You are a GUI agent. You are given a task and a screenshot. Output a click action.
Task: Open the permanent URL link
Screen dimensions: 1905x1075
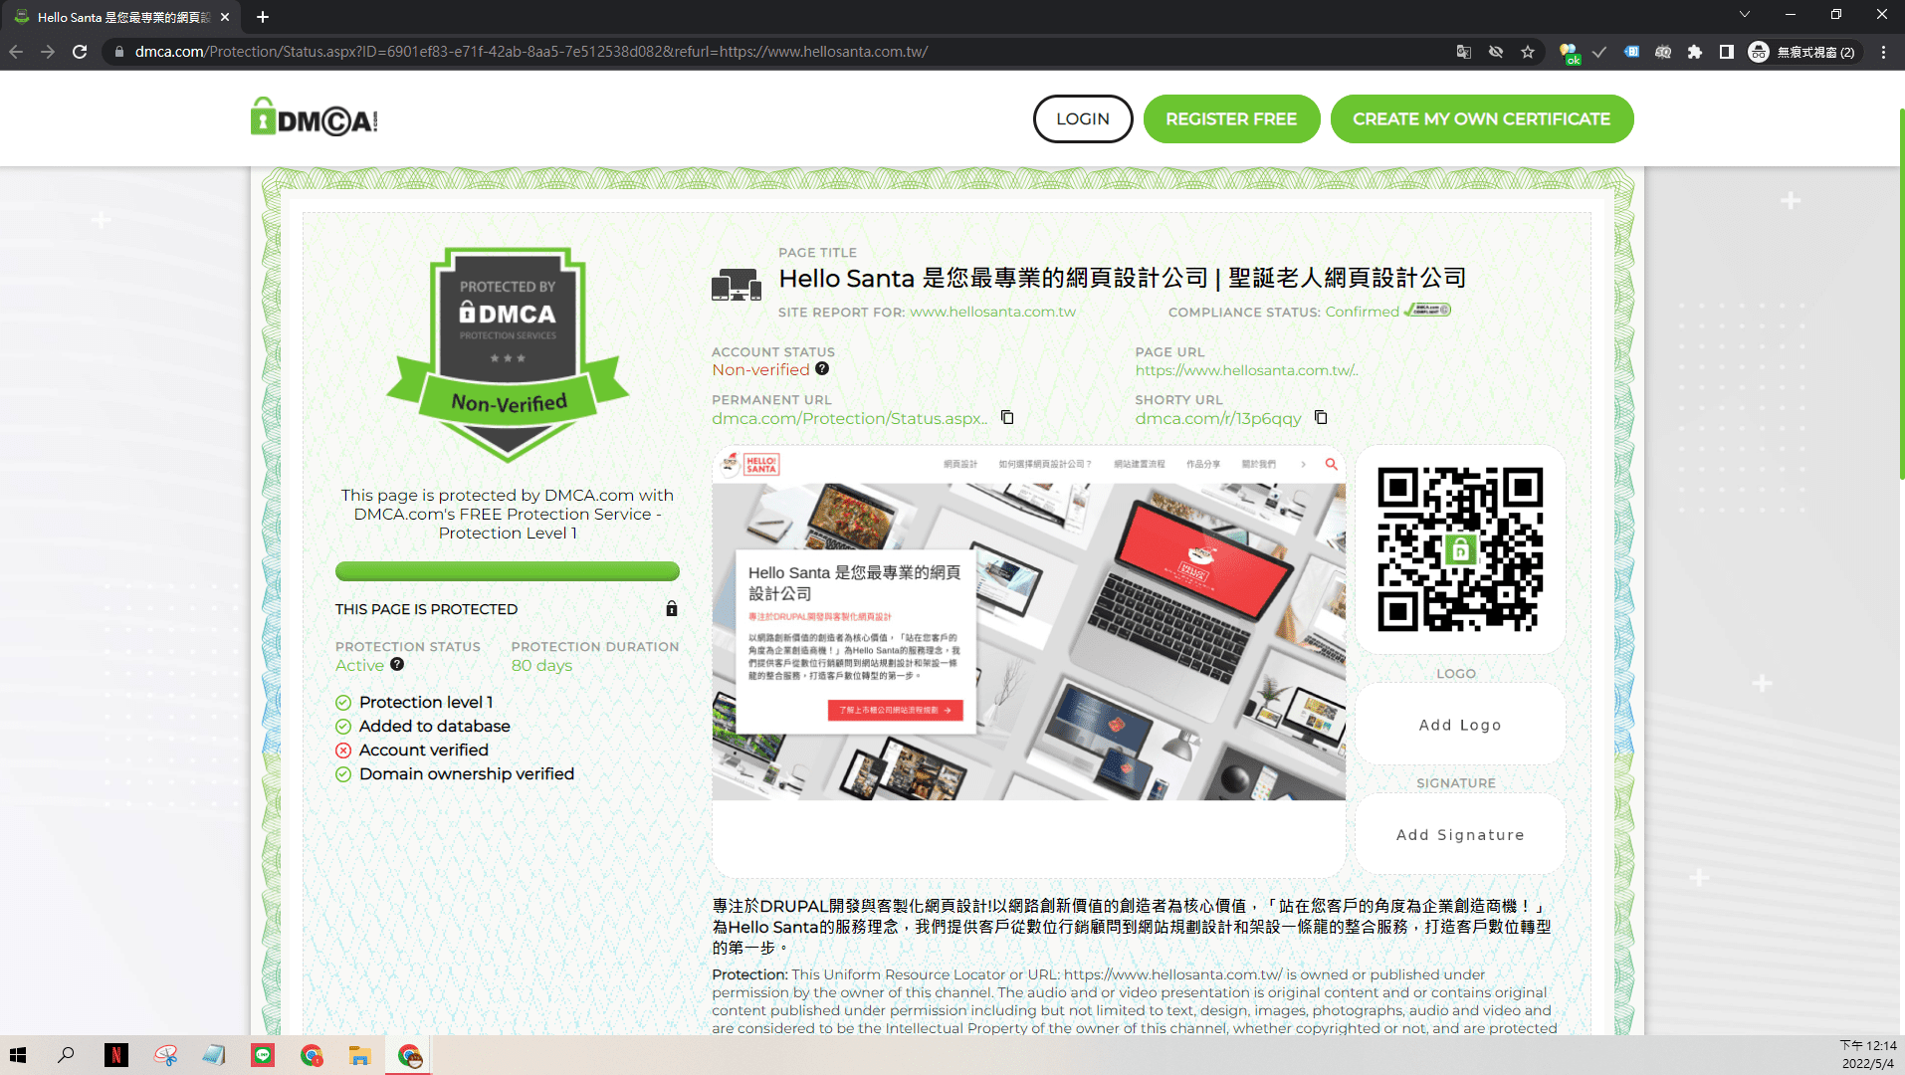[849, 419]
